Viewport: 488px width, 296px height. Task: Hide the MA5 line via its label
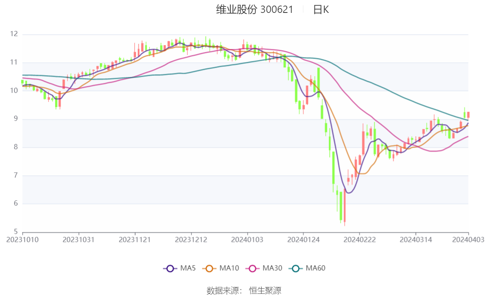coord(188,268)
